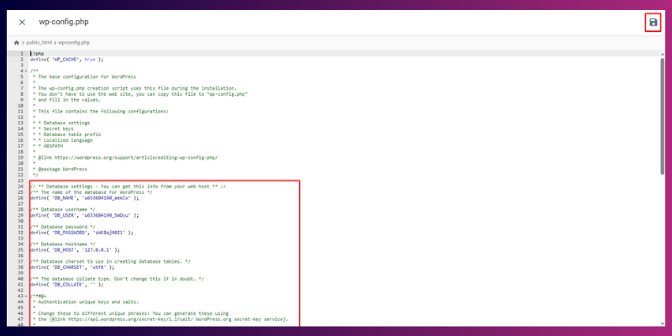Click line number 1 in the gutter
Screen dimensions: 672x336
(x=22, y=54)
